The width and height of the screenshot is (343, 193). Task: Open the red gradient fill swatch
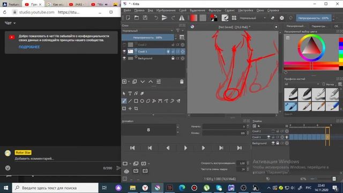click(x=193, y=18)
